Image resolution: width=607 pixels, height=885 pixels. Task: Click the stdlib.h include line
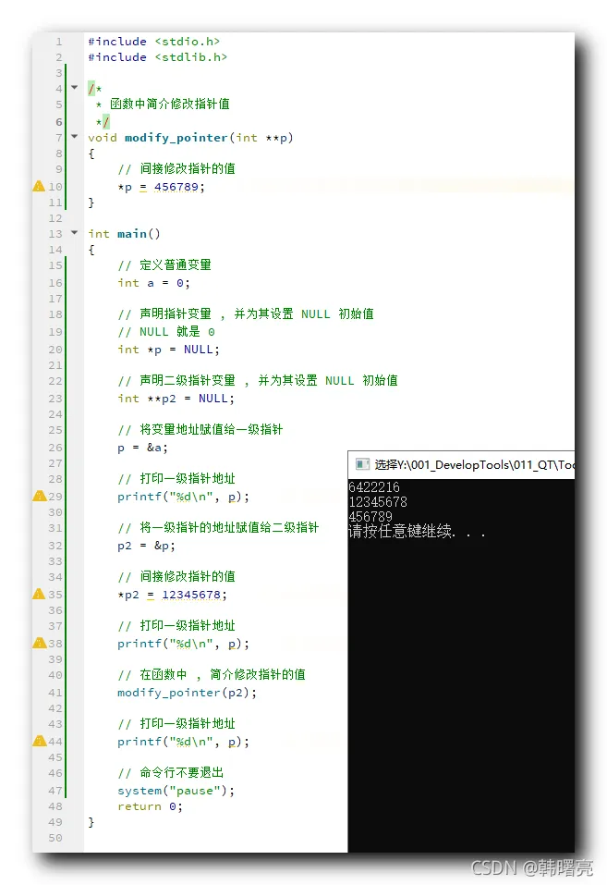157,57
